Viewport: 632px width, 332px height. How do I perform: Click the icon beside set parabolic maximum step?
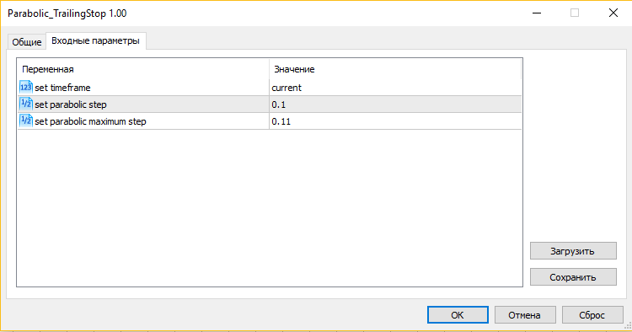(26, 120)
